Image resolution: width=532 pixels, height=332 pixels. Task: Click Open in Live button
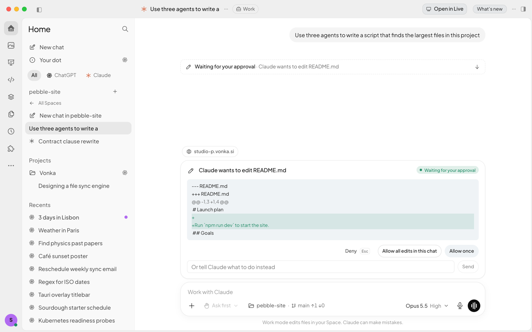pyautogui.click(x=445, y=9)
